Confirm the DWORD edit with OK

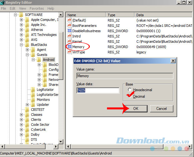pyautogui.click(x=136, y=109)
